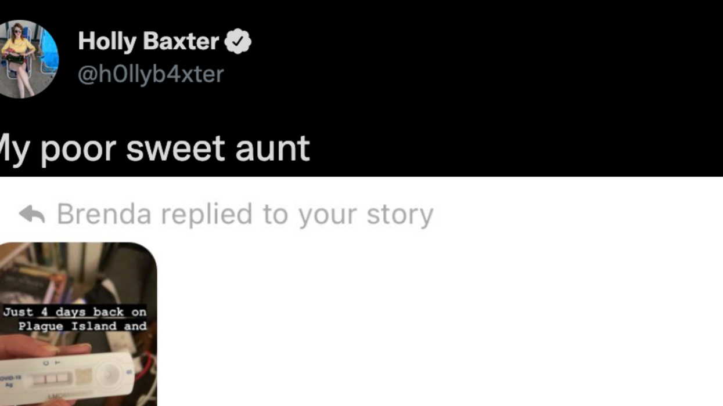Click the result lines window on the test
Screen dimensions: 723x406
pyautogui.click(x=52, y=379)
